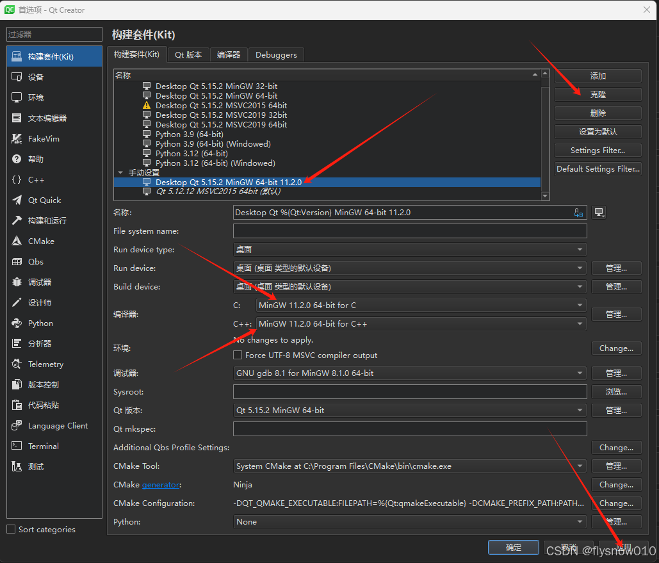Click 管理... button for 编译器
Image resolution: width=659 pixels, height=563 pixels.
616,314
